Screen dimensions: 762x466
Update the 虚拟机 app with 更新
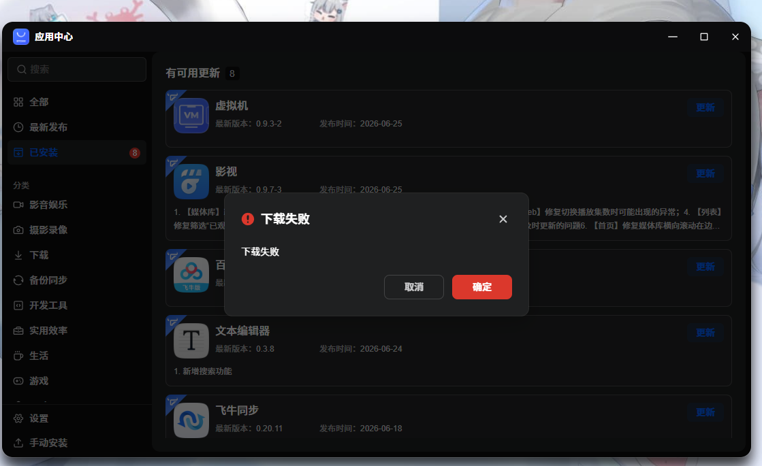click(x=705, y=107)
